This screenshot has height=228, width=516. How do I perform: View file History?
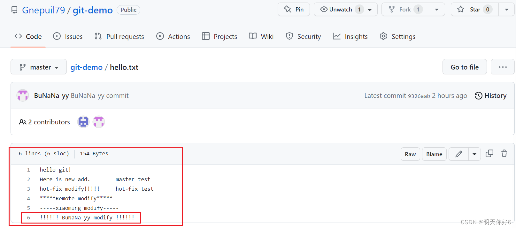[x=490, y=96]
